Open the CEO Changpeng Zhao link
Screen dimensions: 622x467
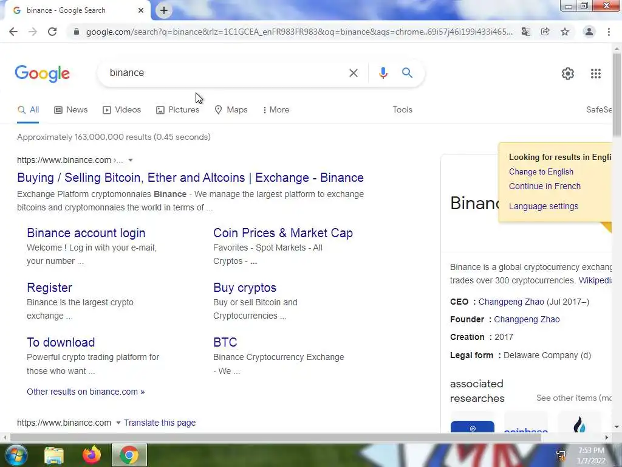click(511, 302)
